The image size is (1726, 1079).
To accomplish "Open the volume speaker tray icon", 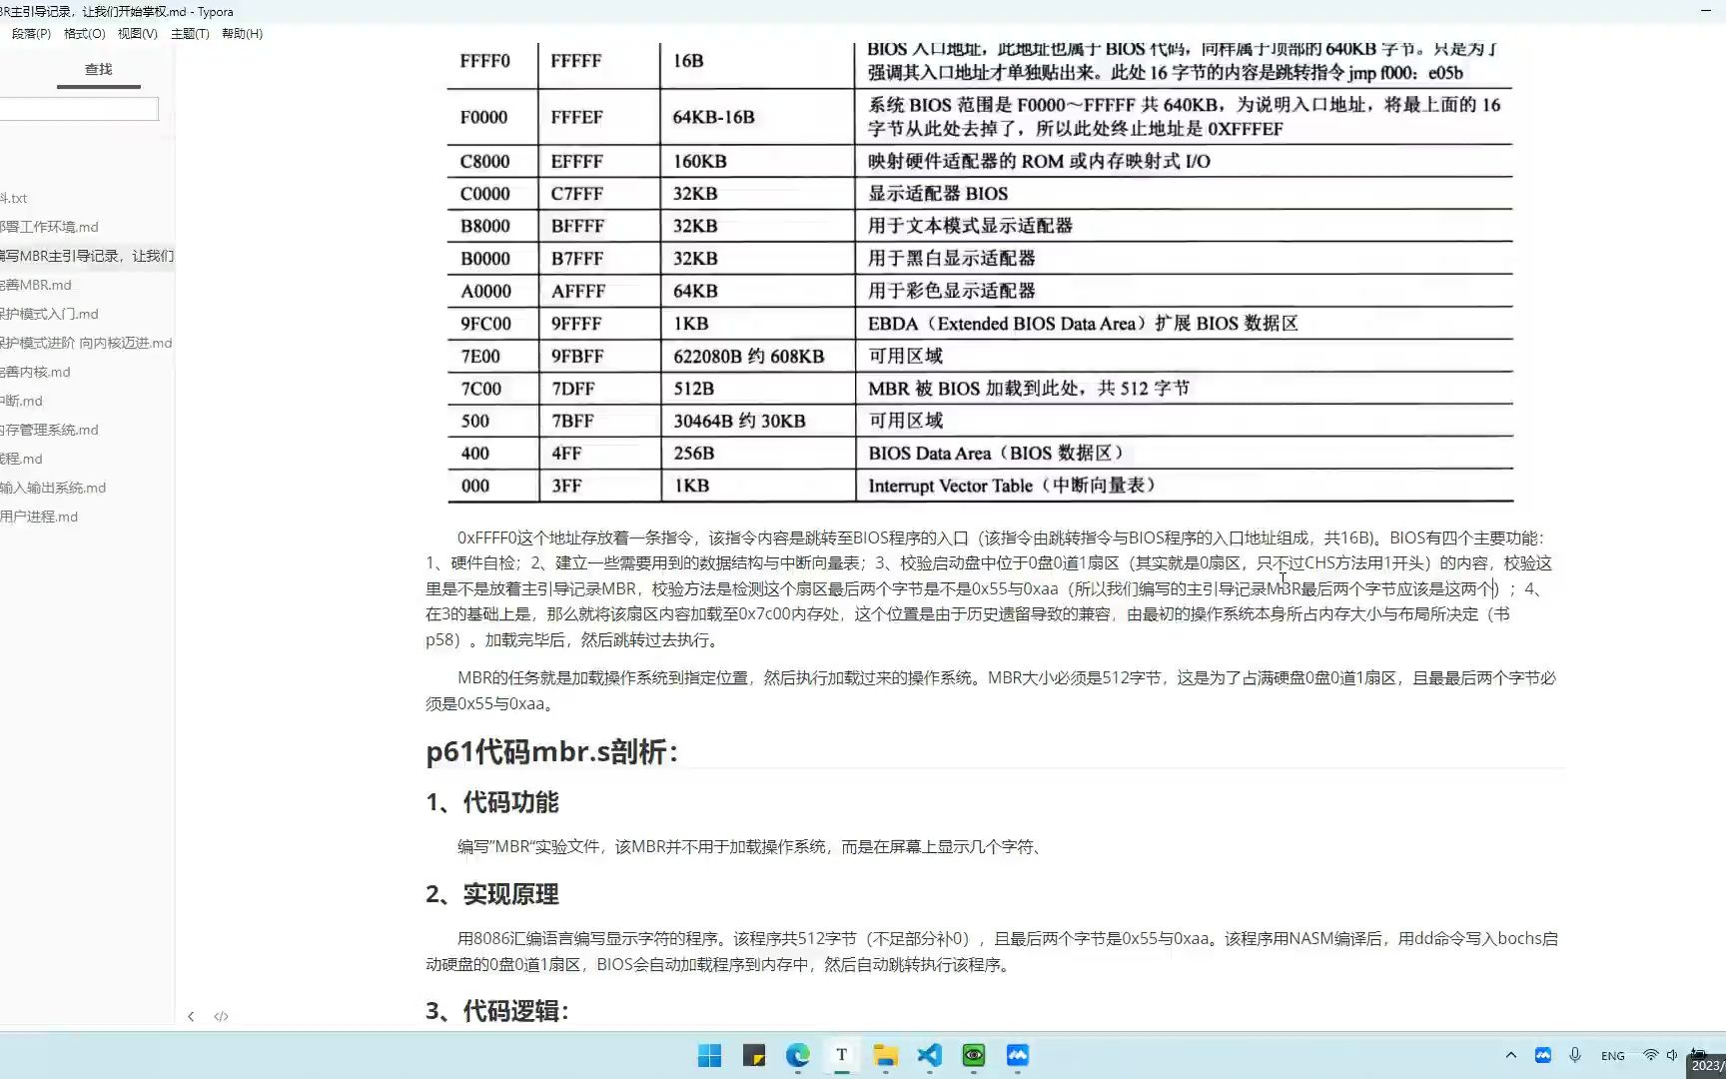I will [1672, 1055].
